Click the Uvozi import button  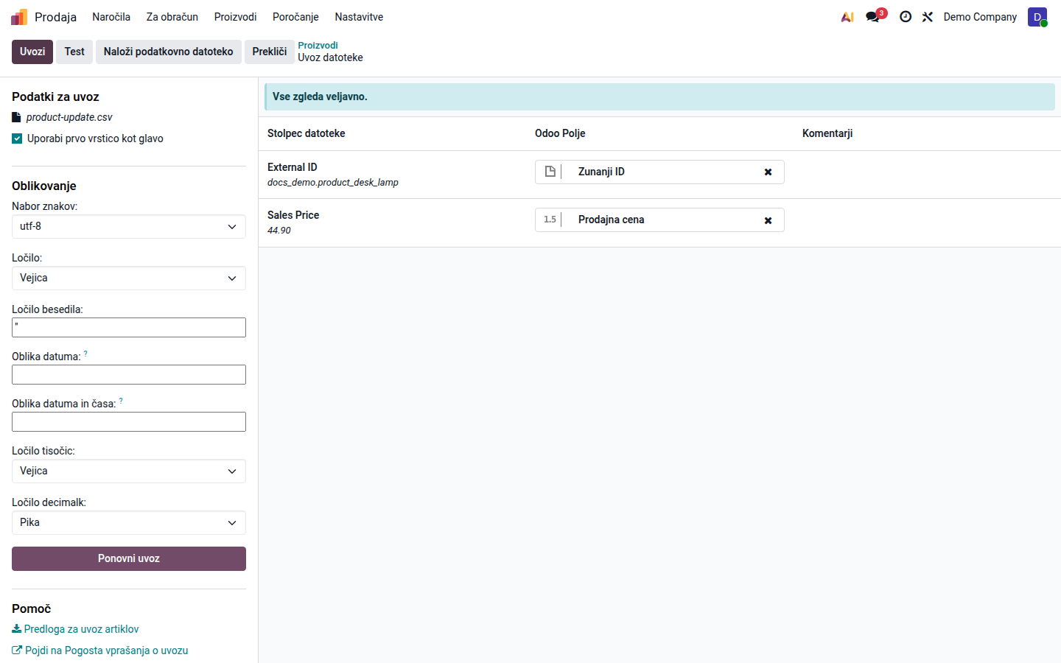[32, 52]
